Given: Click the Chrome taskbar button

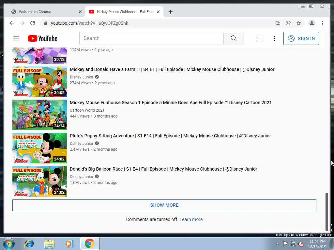Looking at the screenshot, I should click(89, 243).
